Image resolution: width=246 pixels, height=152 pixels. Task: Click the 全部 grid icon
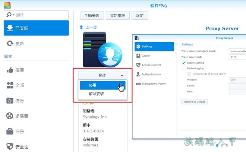(10, 85)
